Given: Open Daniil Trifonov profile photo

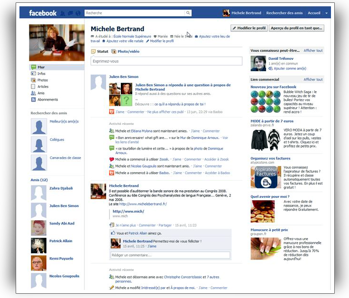Looking at the screenshot, I should [x=258, y=64].
